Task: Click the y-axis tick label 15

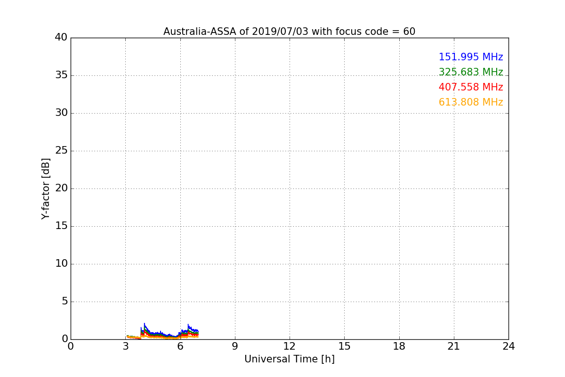Action: [x=61, y=226]
